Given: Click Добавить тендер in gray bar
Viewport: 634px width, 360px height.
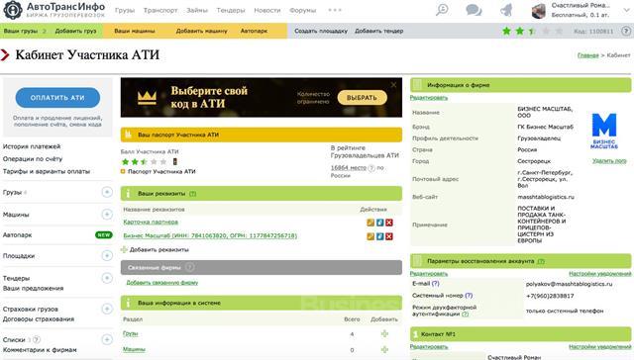Looking at the screenshot, I should click(378, 31).
